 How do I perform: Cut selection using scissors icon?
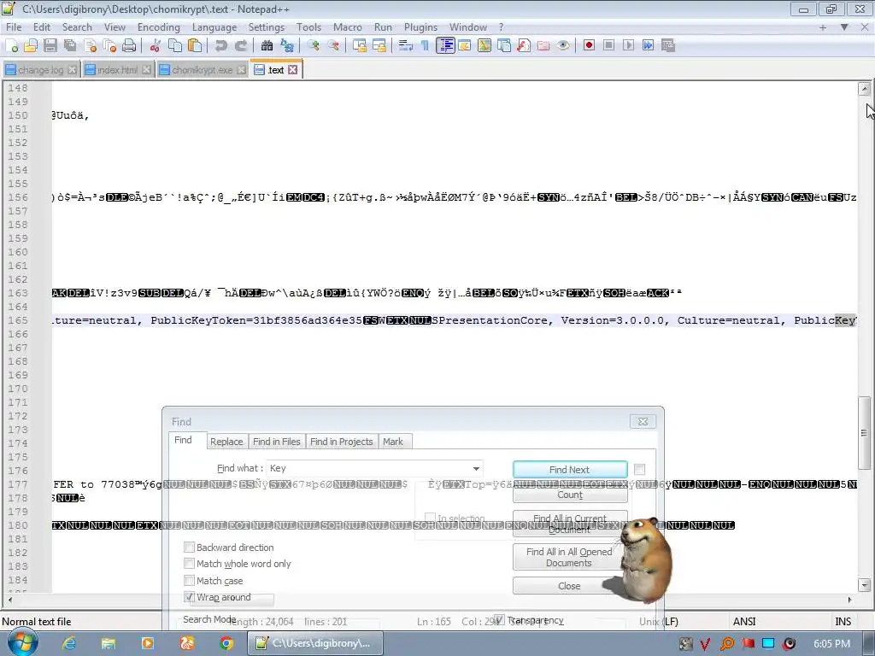pos(156,46)
